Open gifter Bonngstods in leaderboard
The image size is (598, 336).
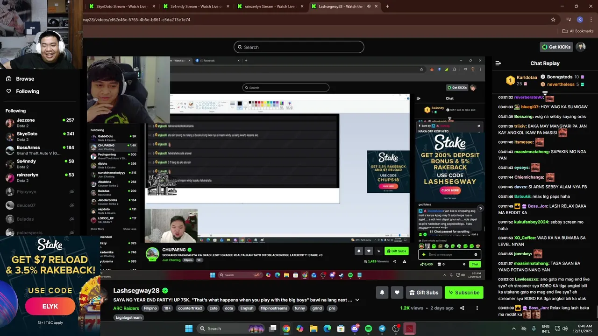click(x=560, y=77)
